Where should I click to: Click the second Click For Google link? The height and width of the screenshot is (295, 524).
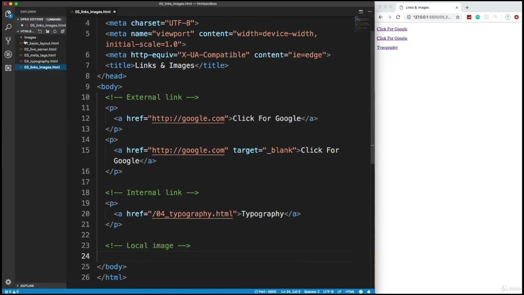pyautogui.click(x=392, y=38)
